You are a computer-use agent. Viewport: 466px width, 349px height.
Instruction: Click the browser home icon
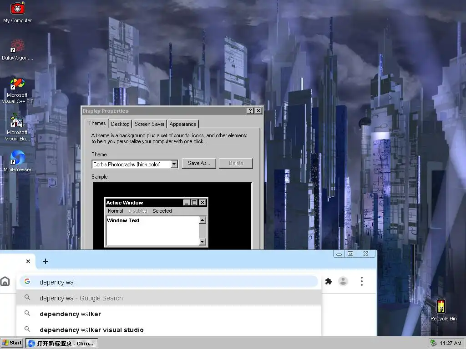pyautogui.click(x=5, y=281)
